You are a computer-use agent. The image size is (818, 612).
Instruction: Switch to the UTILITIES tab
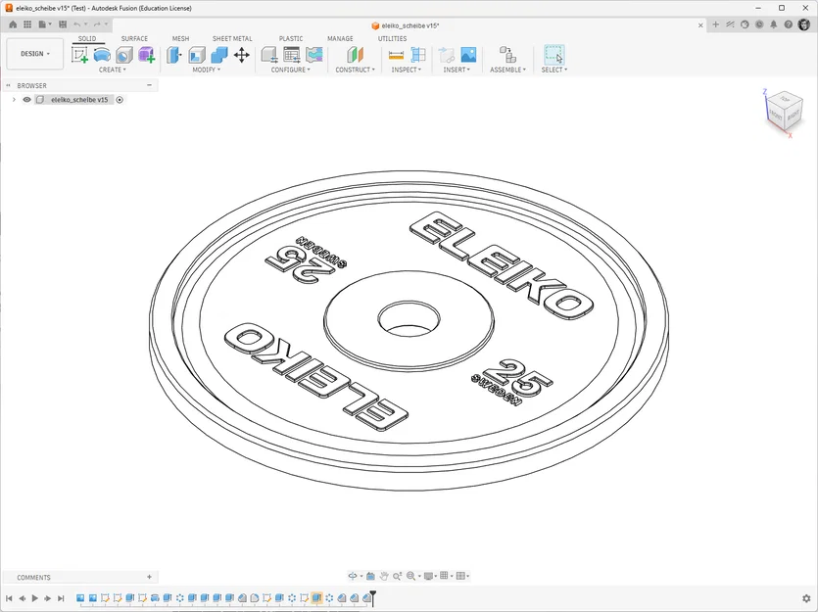click(x=392, y=38)
